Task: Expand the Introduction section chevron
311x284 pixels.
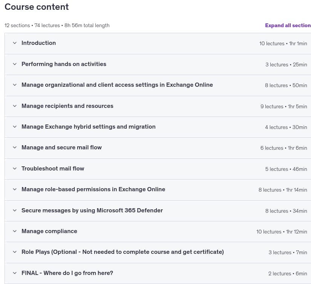Action: 15,43
